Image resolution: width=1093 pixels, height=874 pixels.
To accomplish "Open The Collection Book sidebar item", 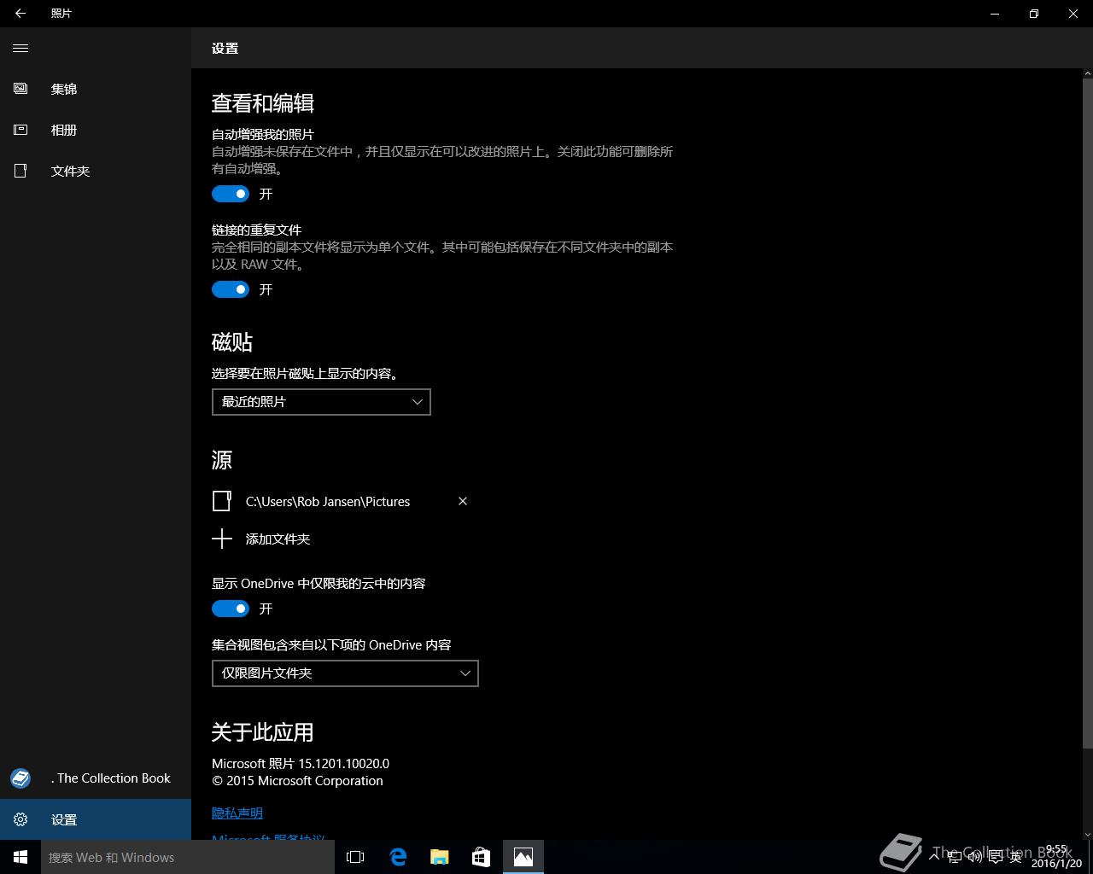I will [x=96, y=778].
